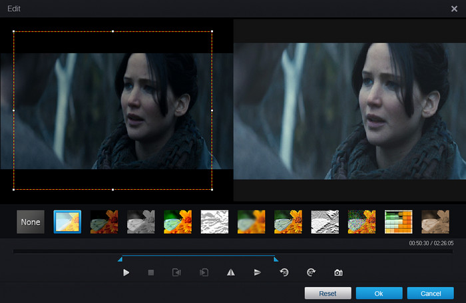Apply the grayscale effect thumbnail
This screenshot has width=466, height=303.
(141, 222)
